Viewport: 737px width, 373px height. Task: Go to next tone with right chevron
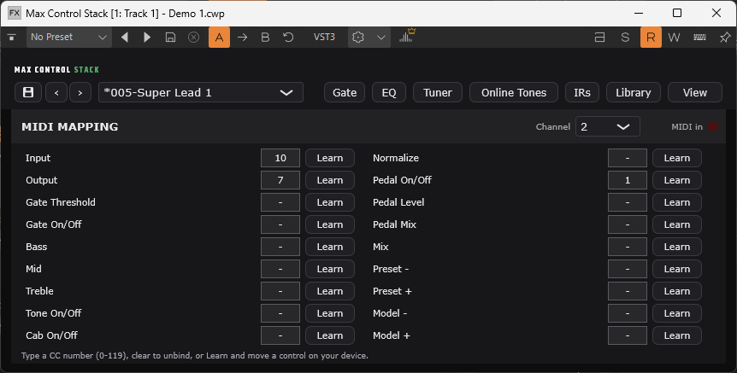coord(80,92)
